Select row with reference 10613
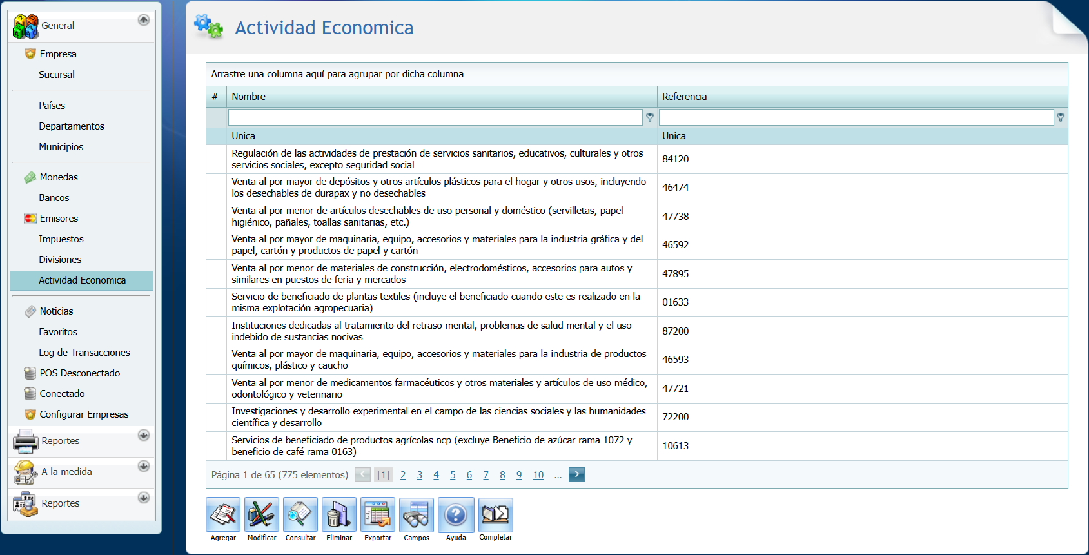The width and height of the screenshot is (1089, 555). click(x=637, y=446)
